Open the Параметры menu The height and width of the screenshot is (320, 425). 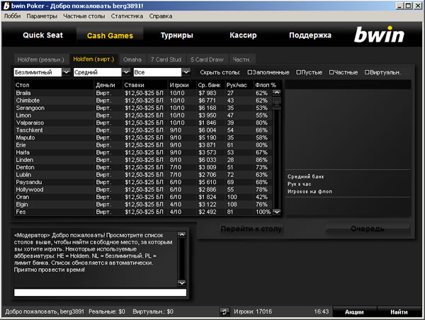pyautogui.click(x=42, y=16)
